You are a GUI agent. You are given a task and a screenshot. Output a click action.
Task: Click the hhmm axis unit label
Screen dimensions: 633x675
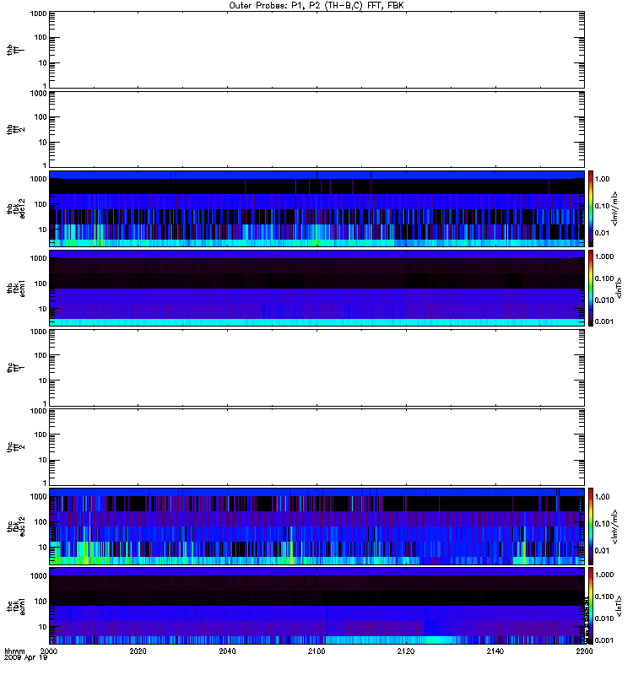click(x=14, y=651)
